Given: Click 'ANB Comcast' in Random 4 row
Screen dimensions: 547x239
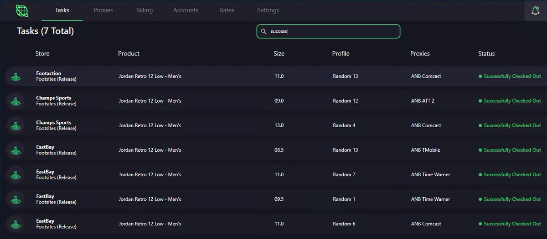Looking at the screenshot, I should pyautogui.click(x=426, y=125).
